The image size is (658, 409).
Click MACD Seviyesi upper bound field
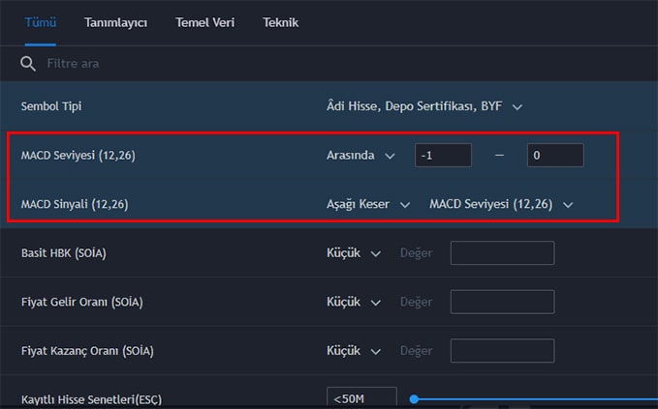[x=555, y=156]
